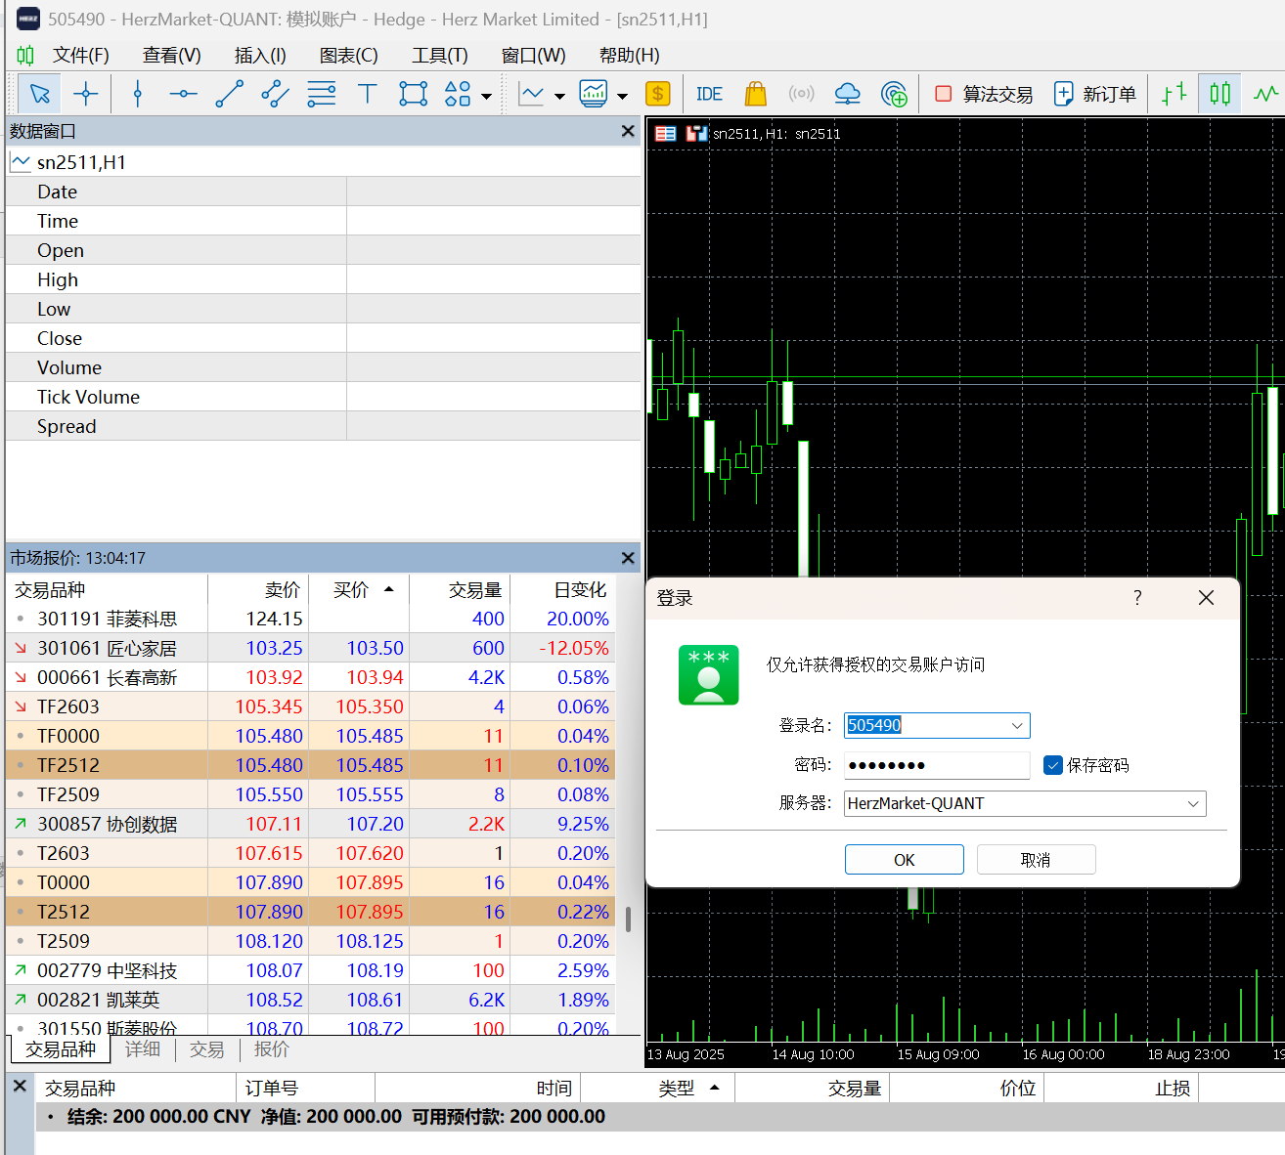Select the 交易品种 tab in market watch

pyautogui.click(x=61, y=1048)
